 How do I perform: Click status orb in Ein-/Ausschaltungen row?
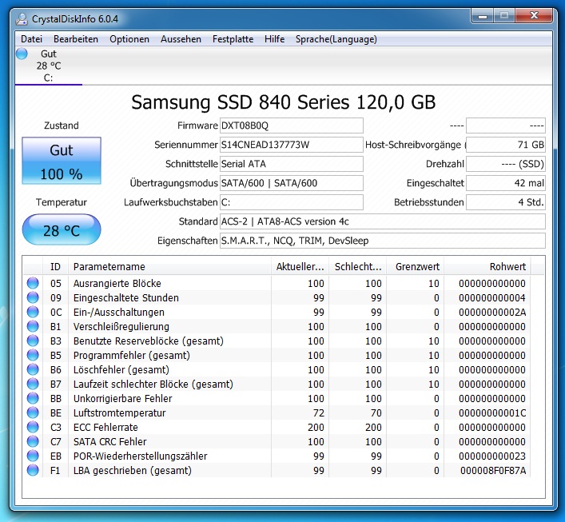tap(33, 312)
